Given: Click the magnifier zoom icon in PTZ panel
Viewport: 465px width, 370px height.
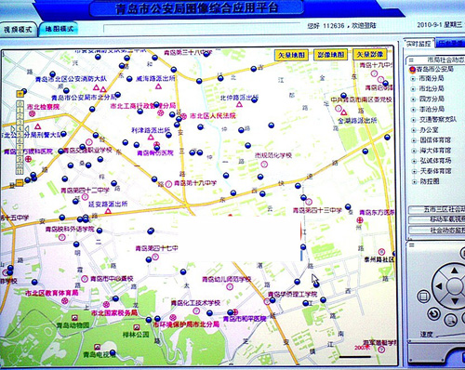Looking at the screenshot, I should (450, 320).
